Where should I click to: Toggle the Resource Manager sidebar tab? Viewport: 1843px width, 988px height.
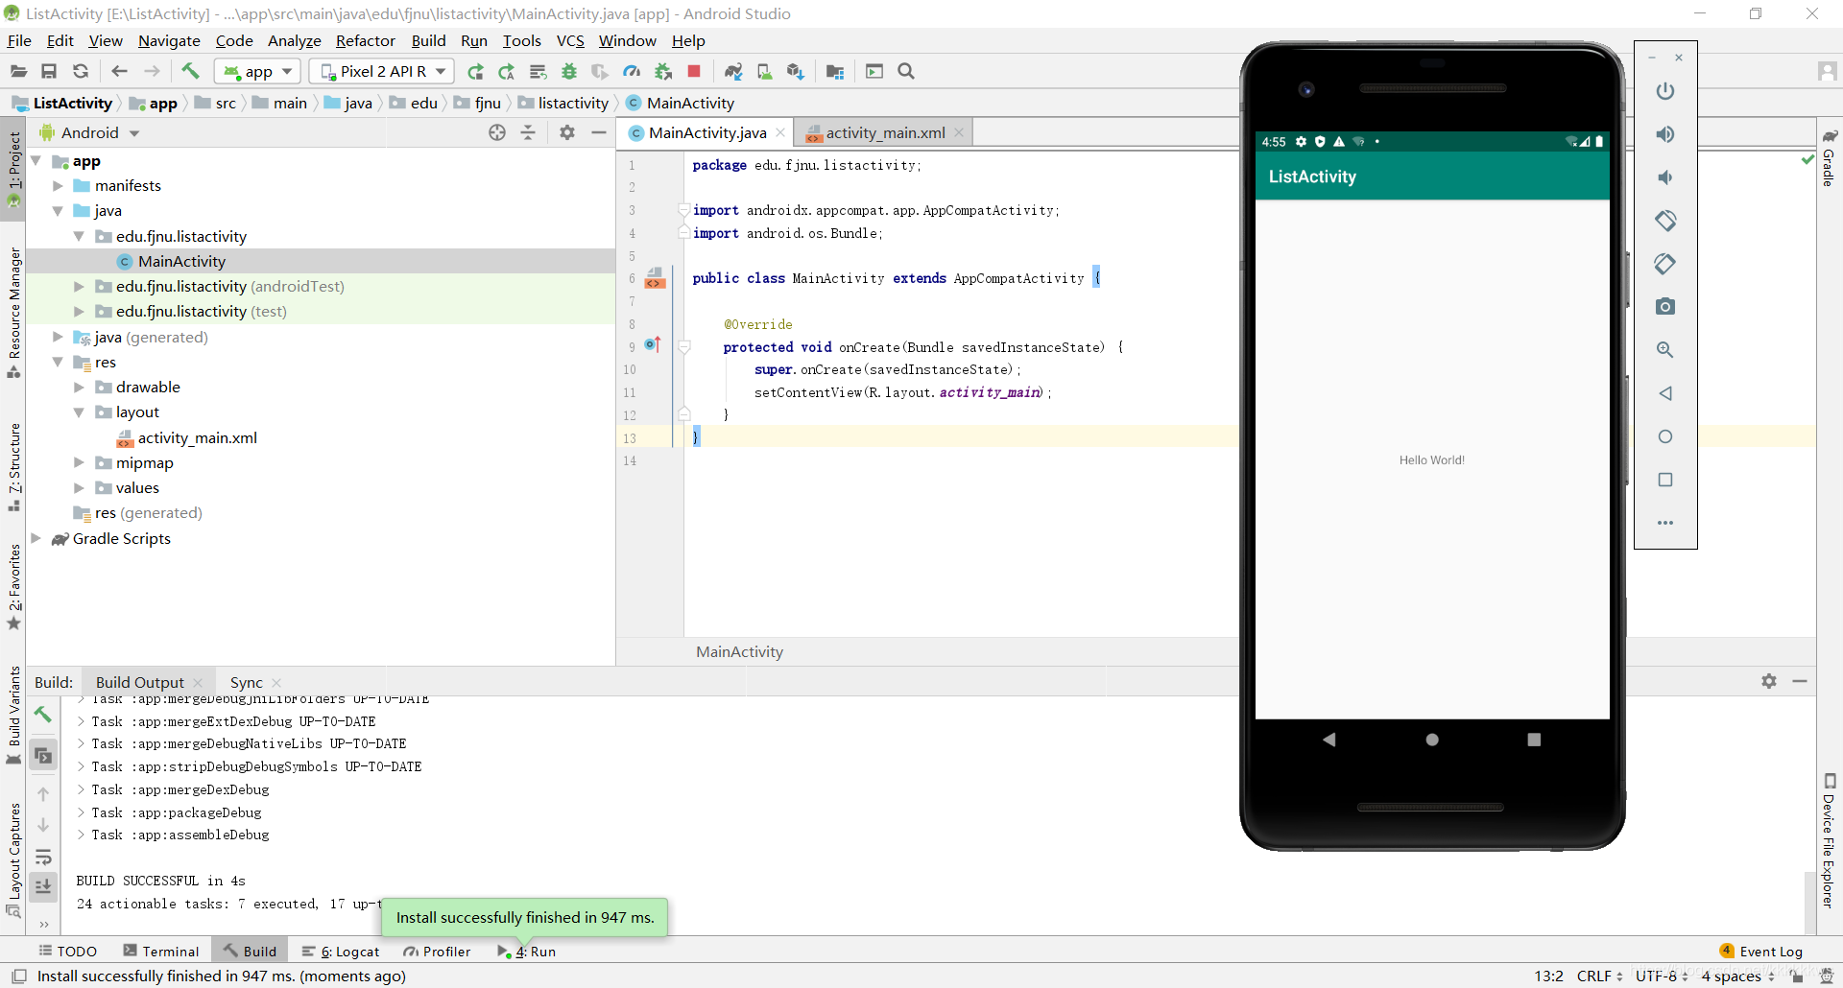click(13, 312)
